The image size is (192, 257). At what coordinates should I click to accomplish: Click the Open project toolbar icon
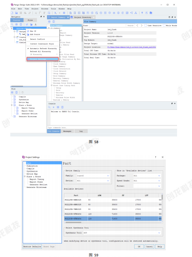16,13
